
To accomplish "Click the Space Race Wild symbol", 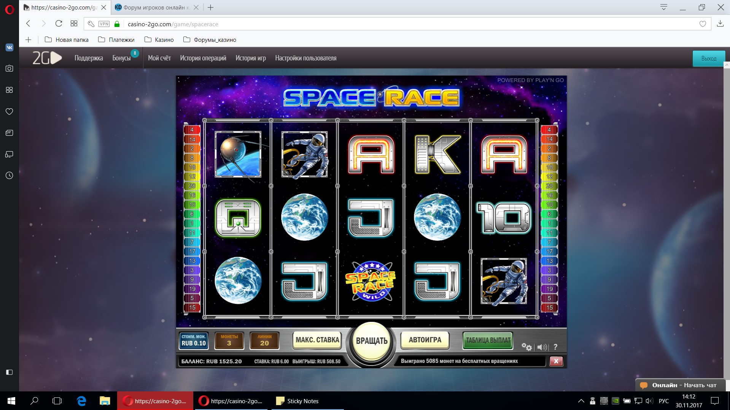I will 371,282.
